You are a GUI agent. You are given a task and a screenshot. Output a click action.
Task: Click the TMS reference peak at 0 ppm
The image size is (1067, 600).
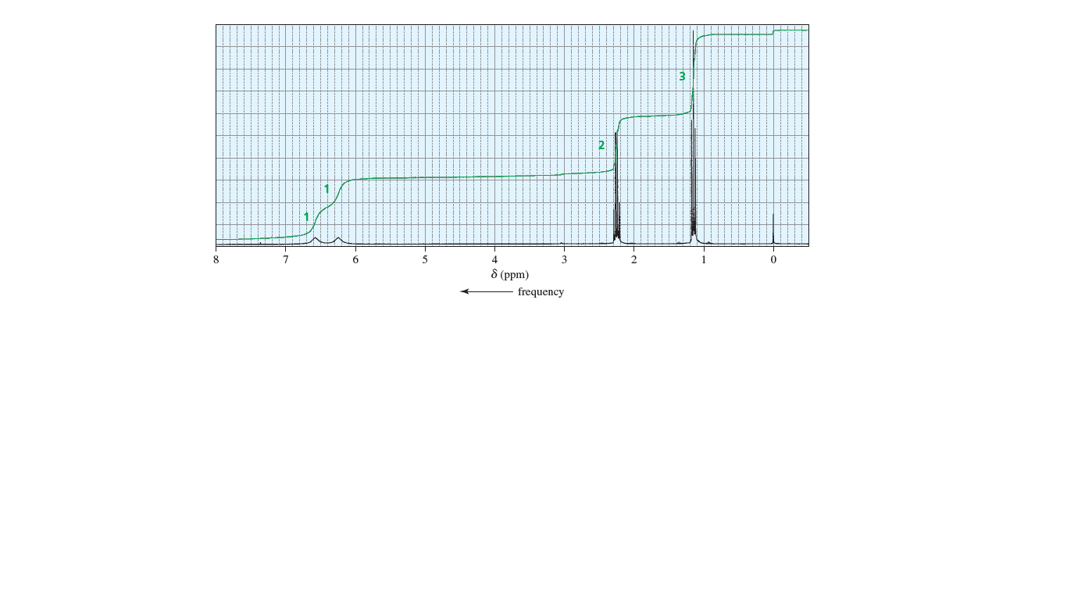tap(773, 229)
